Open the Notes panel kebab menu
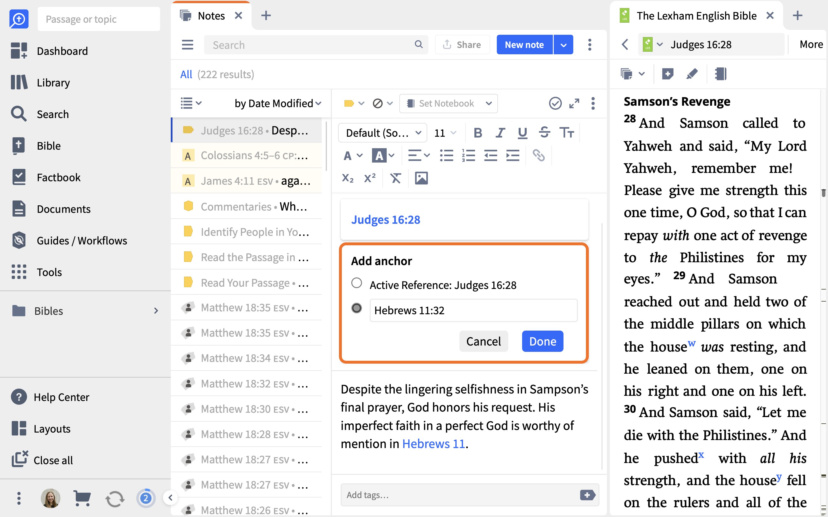The height and width of the screenshot is (517, 828). click(590, 45)
